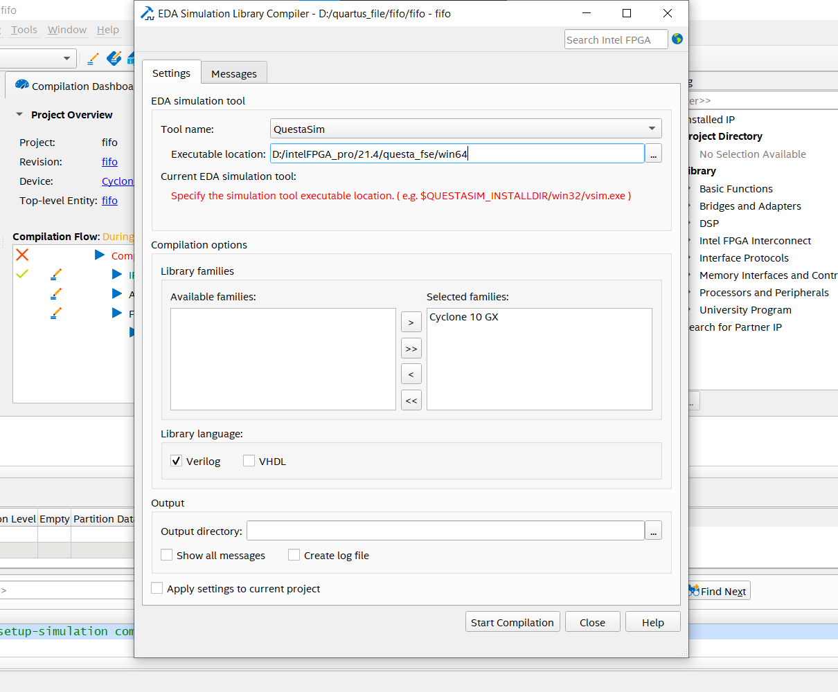The height and width of the screenshot is (692, 838).
Task: Open the revision dropdown in the top toolbar
Action: (67, 58)
